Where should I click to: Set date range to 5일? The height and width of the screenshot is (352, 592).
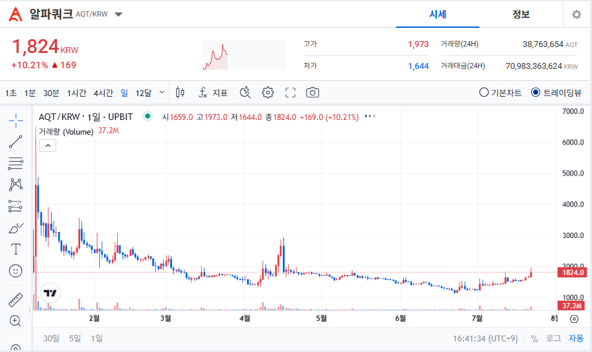click(x=75, y=338)
